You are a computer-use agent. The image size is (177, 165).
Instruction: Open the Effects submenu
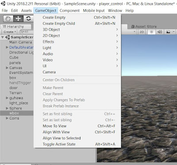tap(77, 42)
